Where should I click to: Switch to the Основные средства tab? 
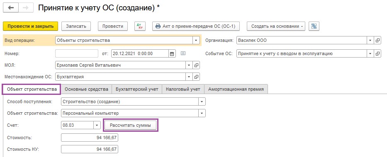[x=86, y=89]
